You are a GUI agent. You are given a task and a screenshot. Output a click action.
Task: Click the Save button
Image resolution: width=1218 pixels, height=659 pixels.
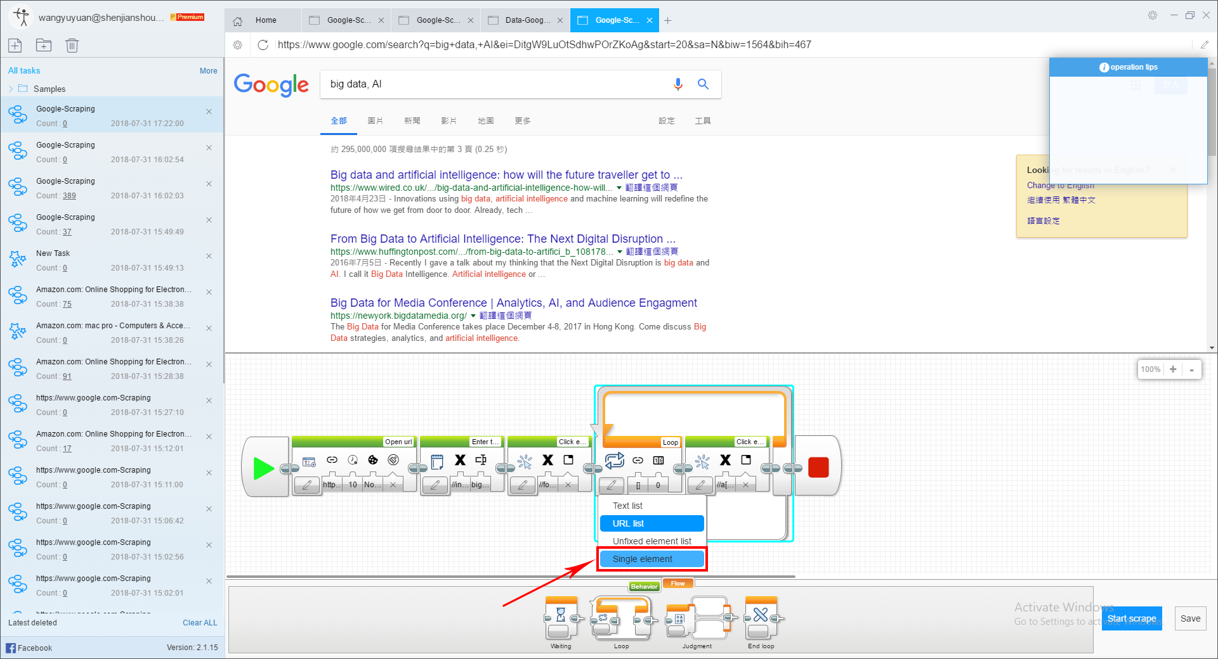1190,618
